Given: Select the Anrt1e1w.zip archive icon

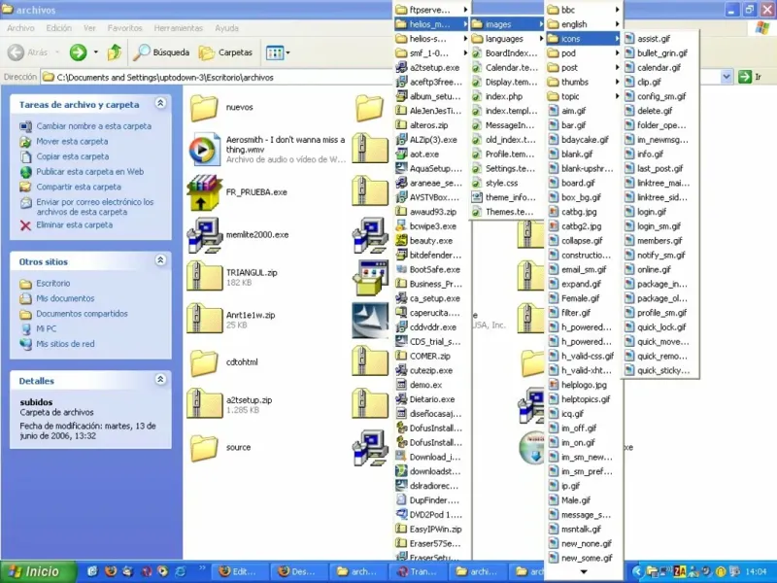Looking at the screenshot, I should coord(204,319).
